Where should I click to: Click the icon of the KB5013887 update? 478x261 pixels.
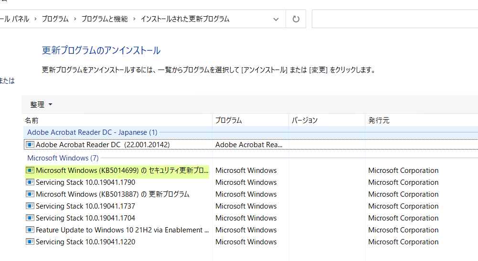(x=30, y=194)
